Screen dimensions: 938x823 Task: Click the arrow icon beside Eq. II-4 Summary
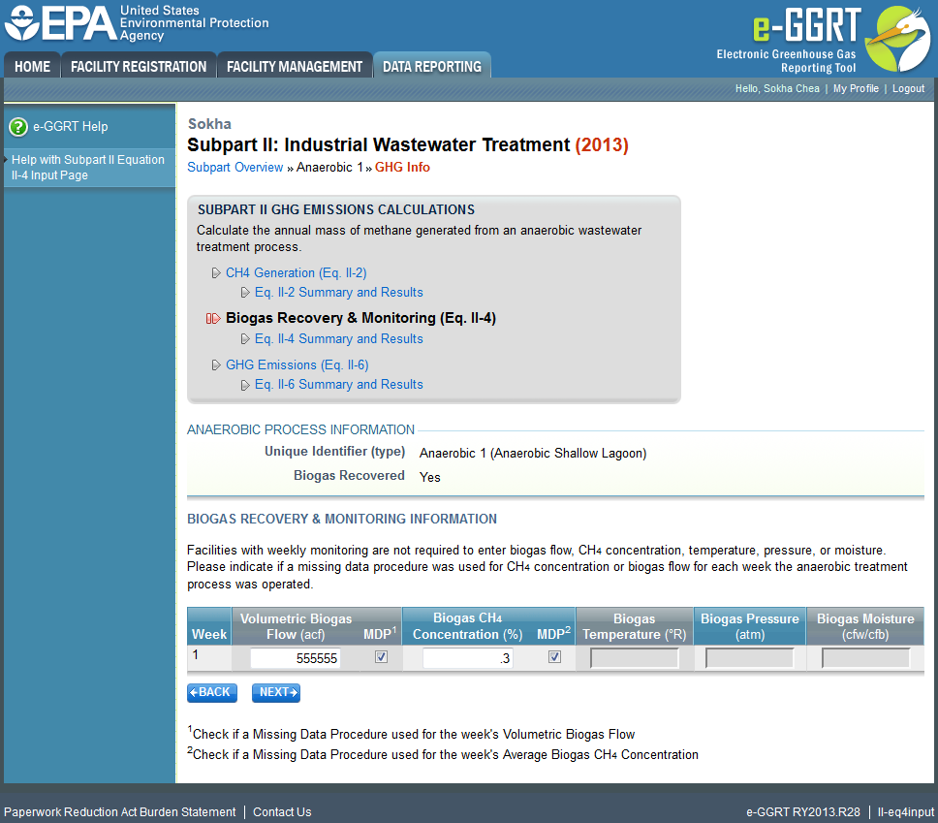(245, 339)
